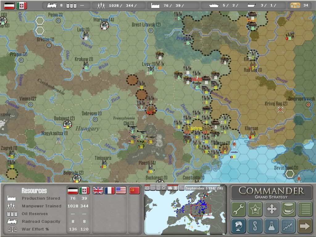
Task: Select the unit at Lodz
Action: [x=86, y=36]
